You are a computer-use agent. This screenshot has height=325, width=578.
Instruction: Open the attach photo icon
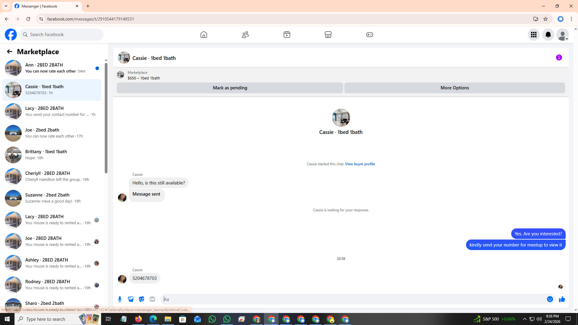click(131, 299)
